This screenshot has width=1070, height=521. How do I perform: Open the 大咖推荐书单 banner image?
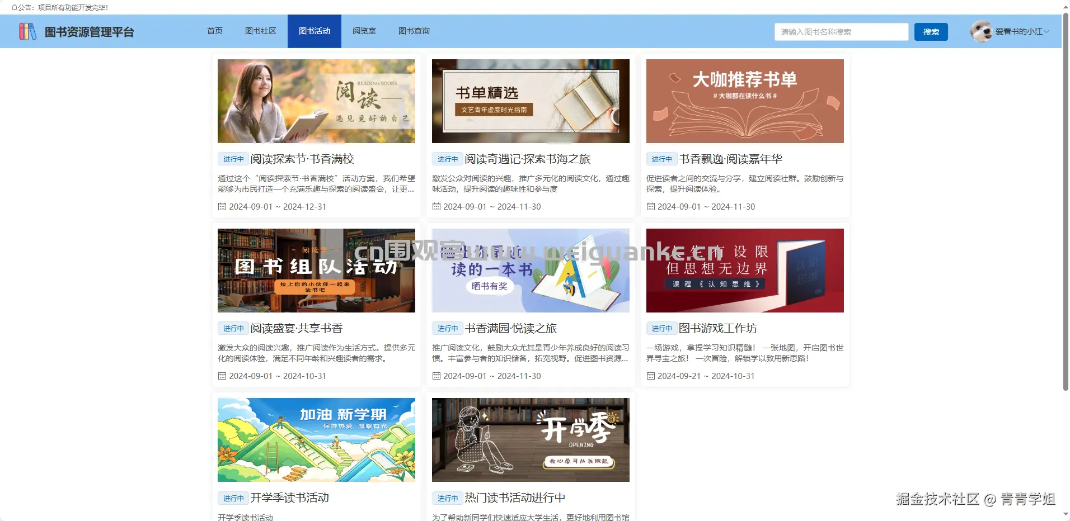click(745, 101)
